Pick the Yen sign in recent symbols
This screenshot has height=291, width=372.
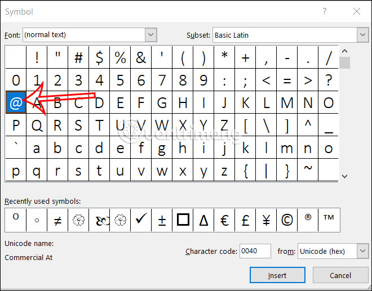tap(266, 220)
